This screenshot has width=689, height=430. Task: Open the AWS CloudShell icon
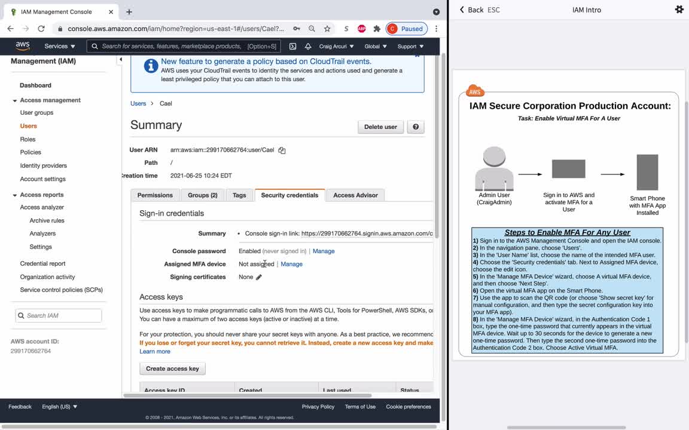292,46
